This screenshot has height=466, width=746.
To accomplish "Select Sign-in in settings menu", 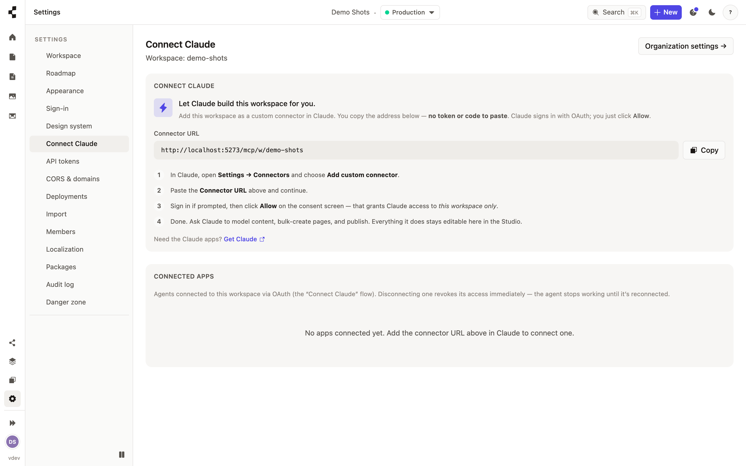I will (79, 108).
